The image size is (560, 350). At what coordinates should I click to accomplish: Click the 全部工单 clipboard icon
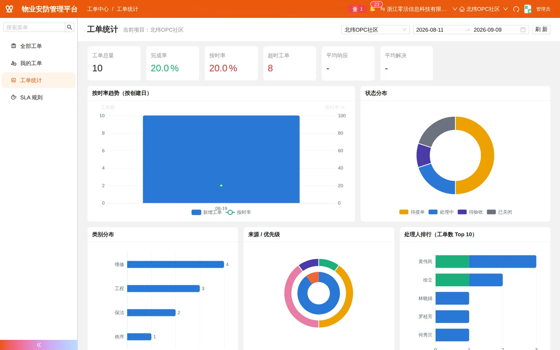(x=14, y=46)
